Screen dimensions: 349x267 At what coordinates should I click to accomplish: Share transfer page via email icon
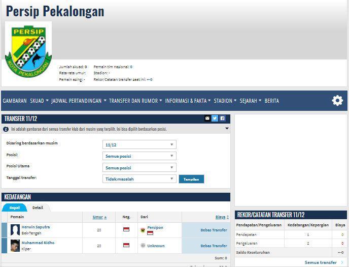(207, 118)
